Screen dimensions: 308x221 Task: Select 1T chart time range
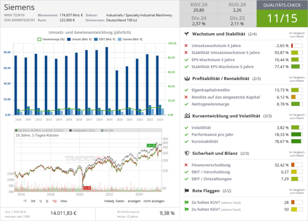point(25,201)
